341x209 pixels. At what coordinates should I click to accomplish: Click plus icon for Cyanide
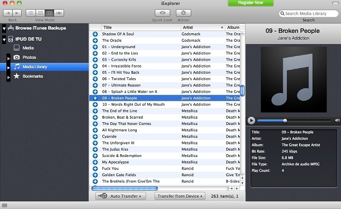pyautogui.click(x=95, y=137)
